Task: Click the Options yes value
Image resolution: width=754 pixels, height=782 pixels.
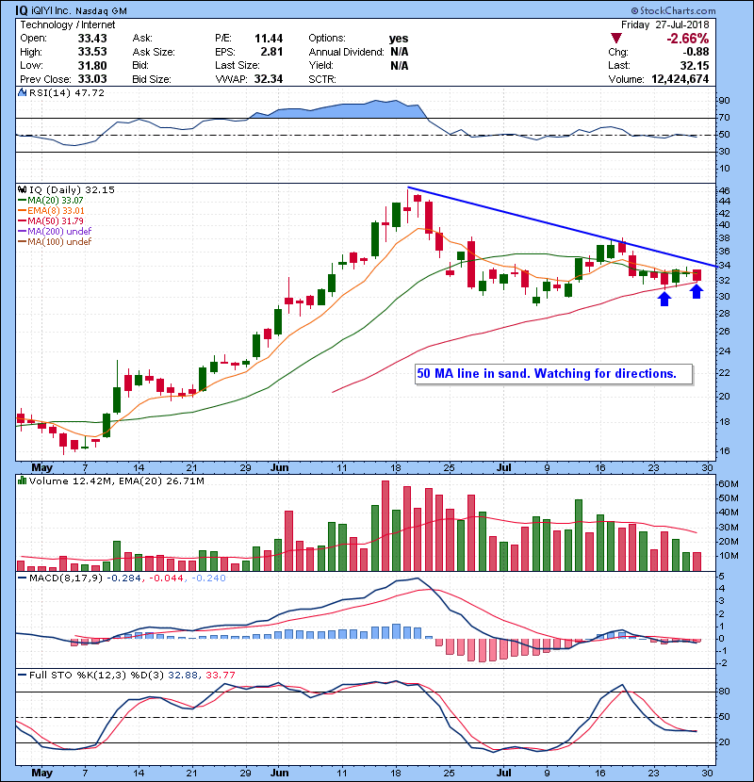Action: (399, 39)
